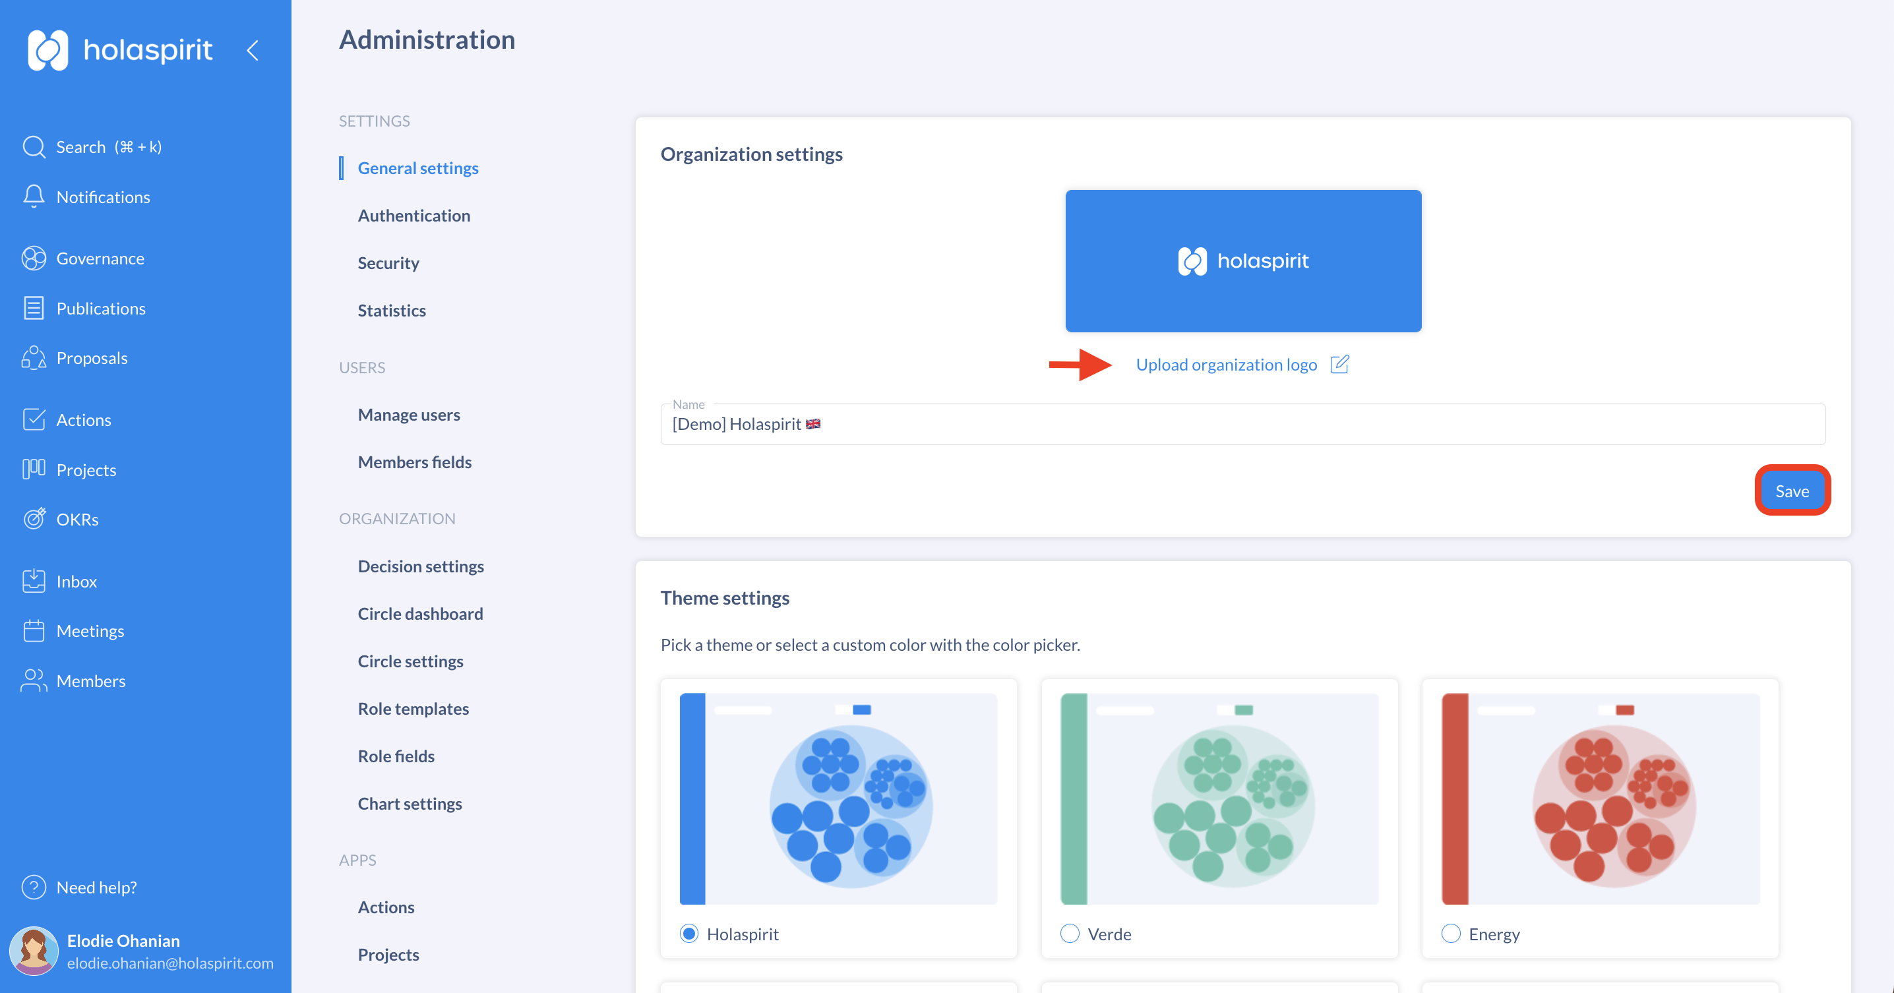Click the Members label in sidebar
Viewport: 1894px width, 993px height.
coord(90,680)
